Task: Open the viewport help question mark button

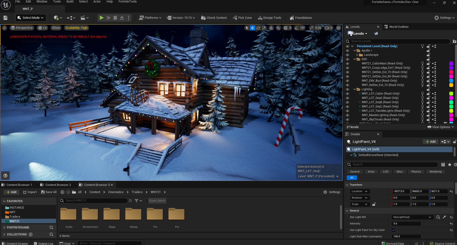Action: [x=5, y=175]
